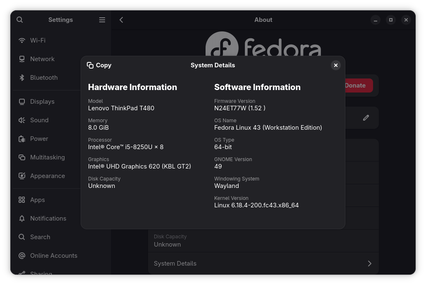The image size is (426, 285).
Task: Click the search icon in Settings header
Action: pos(20,20)
